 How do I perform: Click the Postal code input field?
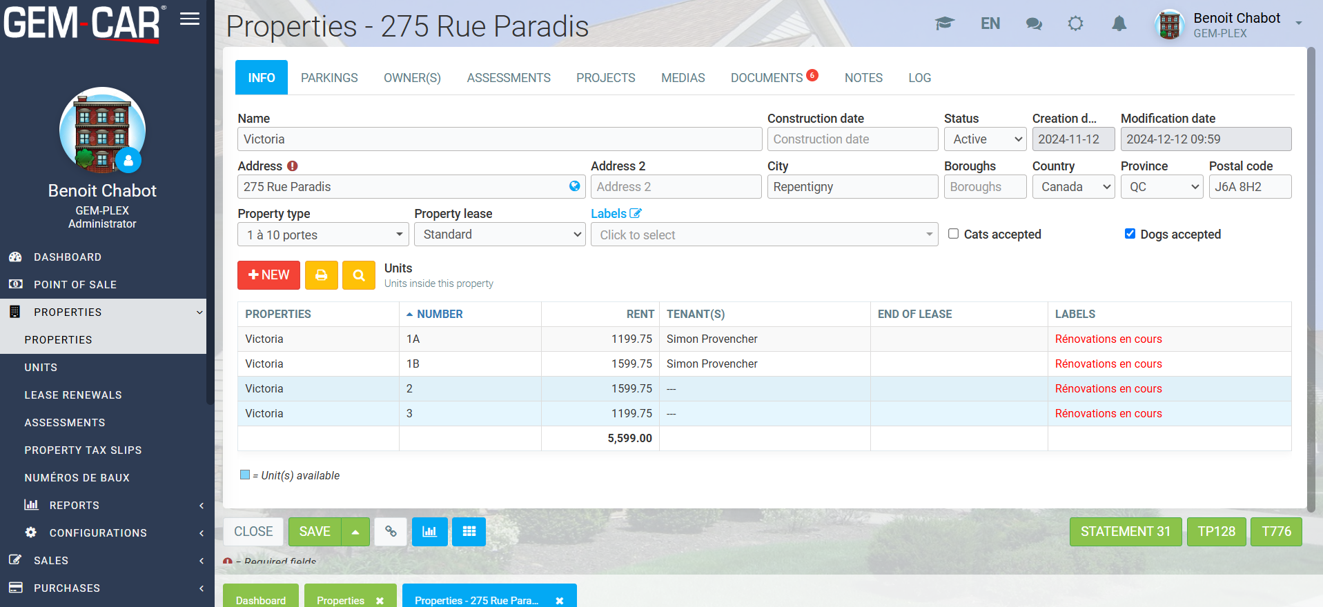(x=1249, y=187)
